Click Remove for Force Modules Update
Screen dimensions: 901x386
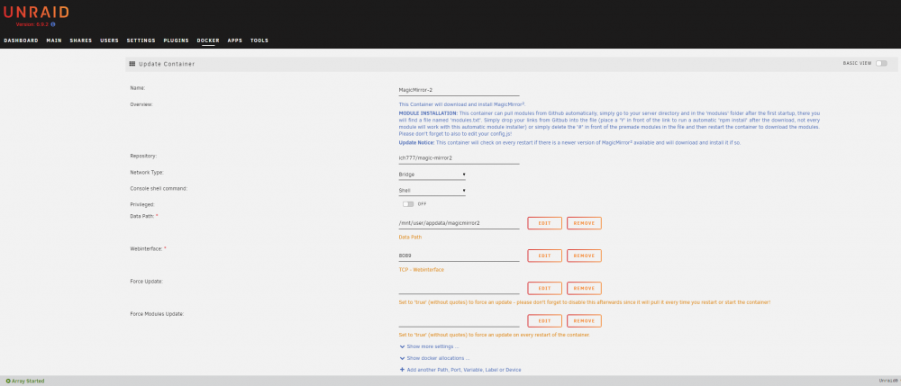click(x=584, y=321)
